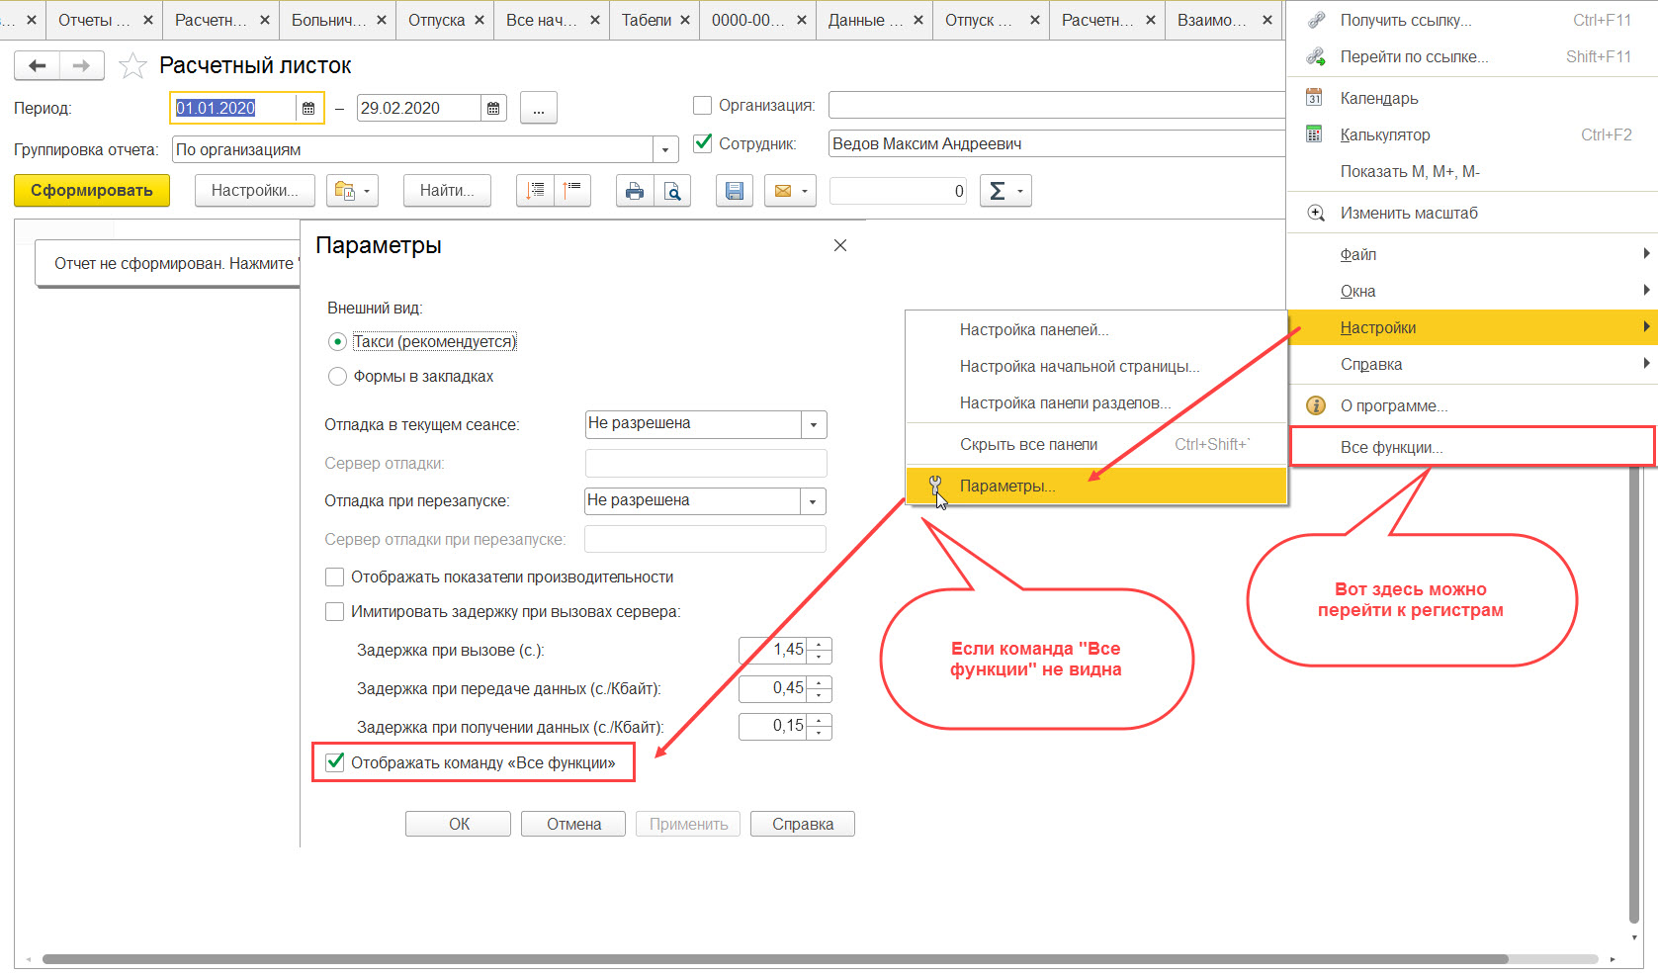Screen dimensions: 1658x977
Task: Open report variants folder icon
Action: [344, 191]
